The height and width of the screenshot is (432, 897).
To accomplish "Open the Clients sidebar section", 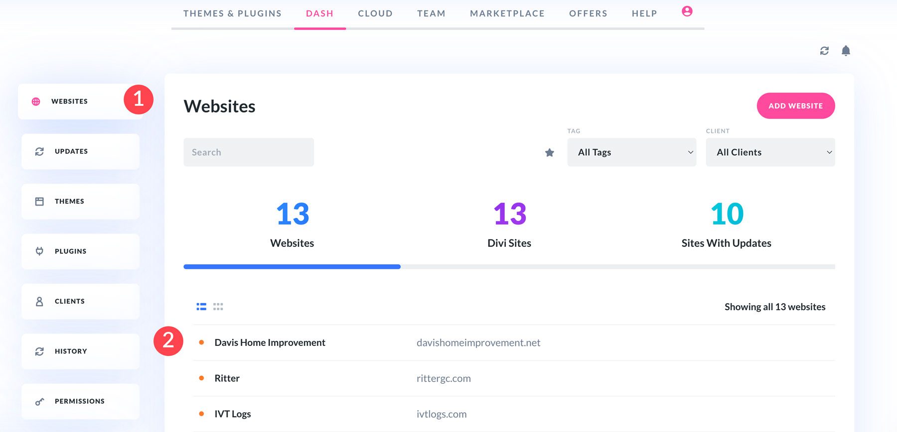I will click(80, 301).
